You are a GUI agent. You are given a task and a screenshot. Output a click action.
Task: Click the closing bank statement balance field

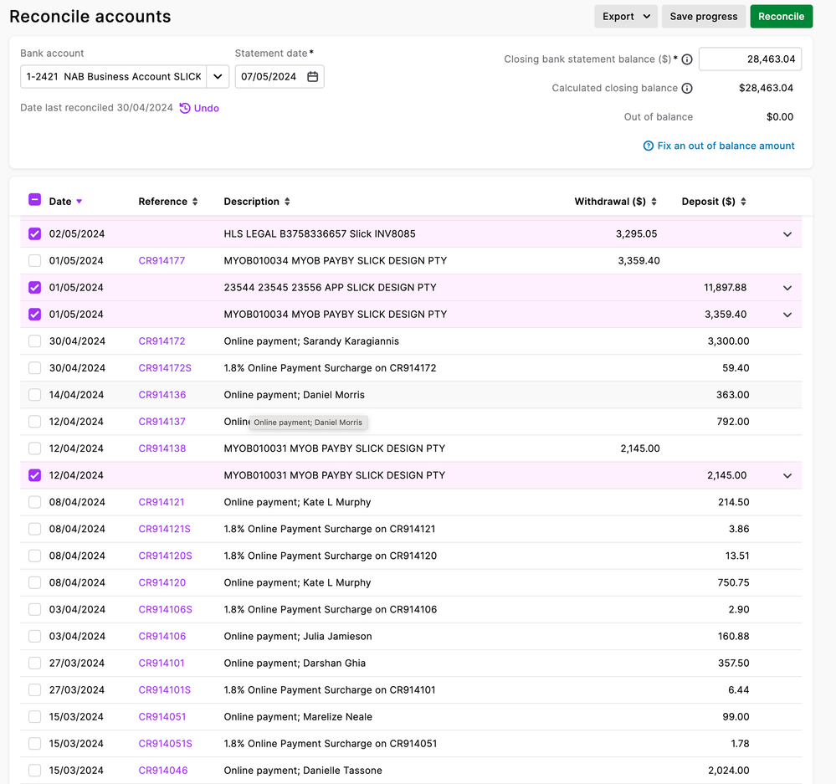coord(750,59)
